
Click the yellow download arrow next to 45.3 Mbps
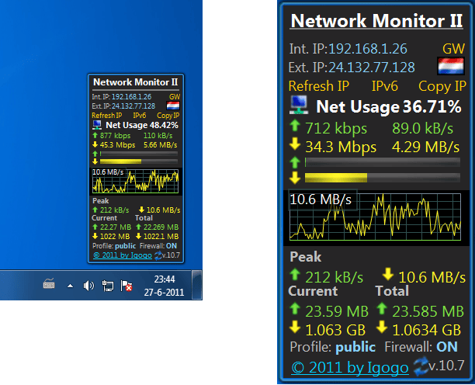(x=95, y=144)
